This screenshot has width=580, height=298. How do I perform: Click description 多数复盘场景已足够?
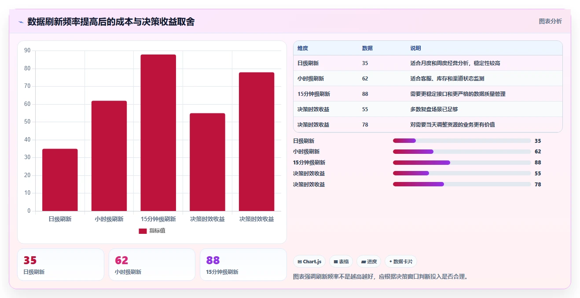click(434, 109)
